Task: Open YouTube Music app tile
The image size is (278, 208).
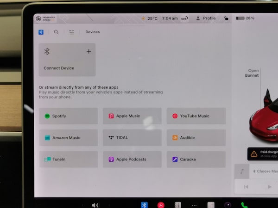Action: coord(196,116)
